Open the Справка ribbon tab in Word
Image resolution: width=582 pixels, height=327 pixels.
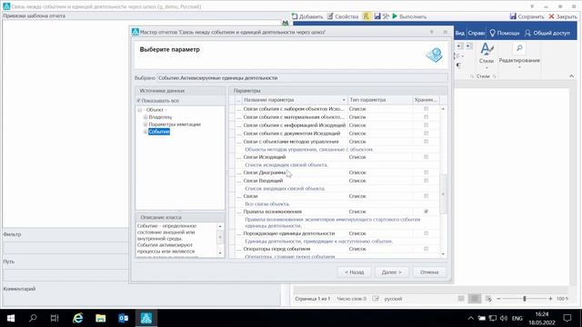477,33
